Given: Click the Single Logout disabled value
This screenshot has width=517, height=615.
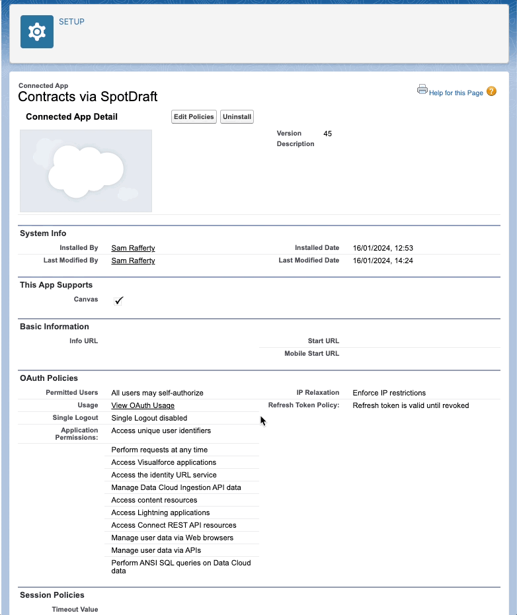Looking at the screenshot, I should pyautogui.click(x=149, y=418).
